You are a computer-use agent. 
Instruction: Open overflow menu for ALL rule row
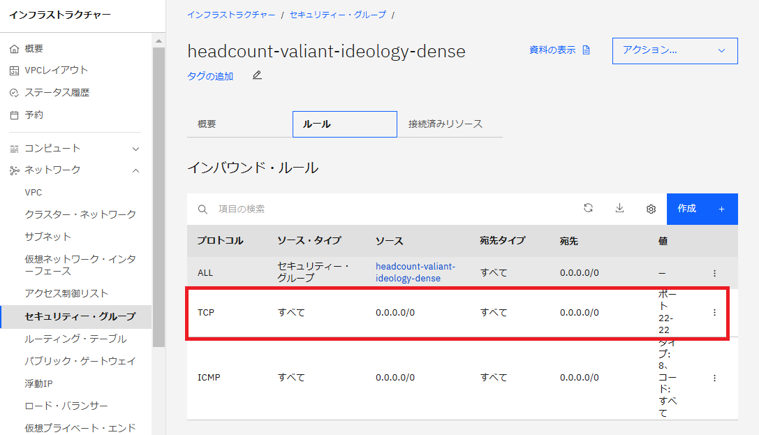(714, 273)
